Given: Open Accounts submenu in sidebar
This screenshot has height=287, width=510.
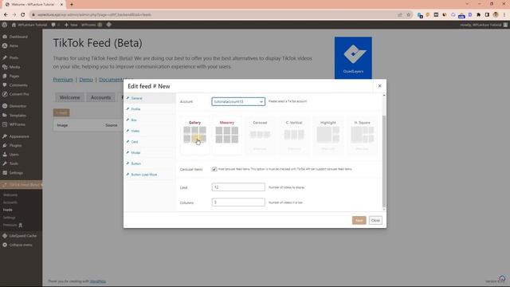Looking at the screenshot, I should [x=10, y=202].
